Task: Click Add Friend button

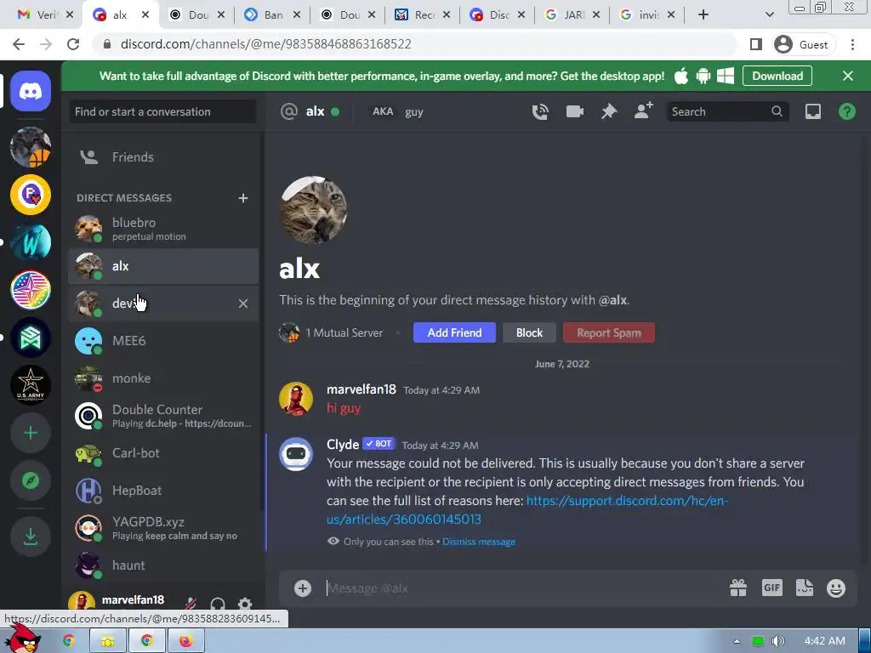Action: pyautogui.click(x=454, y=332)
